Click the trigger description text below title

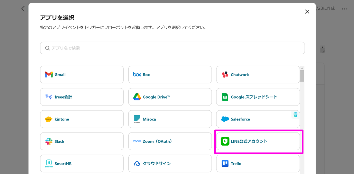tap(123, 28)
